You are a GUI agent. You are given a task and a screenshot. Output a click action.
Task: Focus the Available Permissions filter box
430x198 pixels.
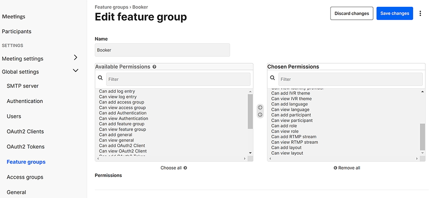coord(178,79)
